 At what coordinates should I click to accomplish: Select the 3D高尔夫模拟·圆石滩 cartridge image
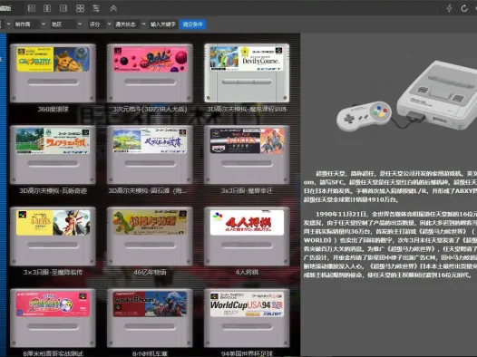pyautogui.click(x=150, y=155)
